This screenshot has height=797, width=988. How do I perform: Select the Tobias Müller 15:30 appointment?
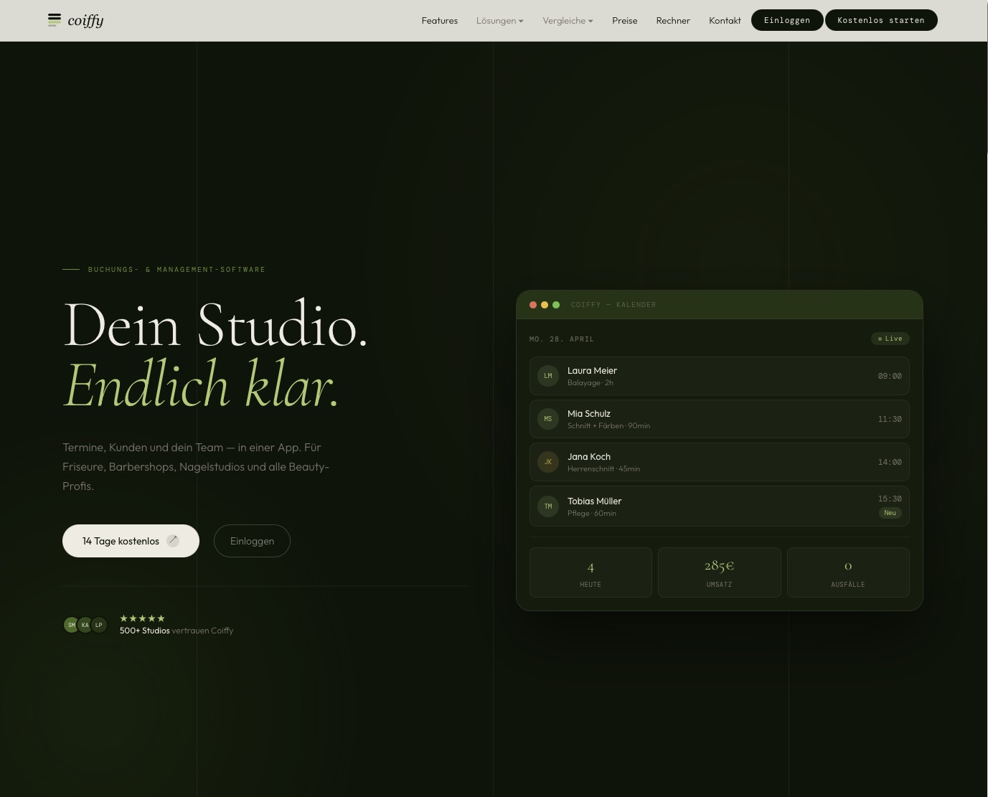coord(720,506)
